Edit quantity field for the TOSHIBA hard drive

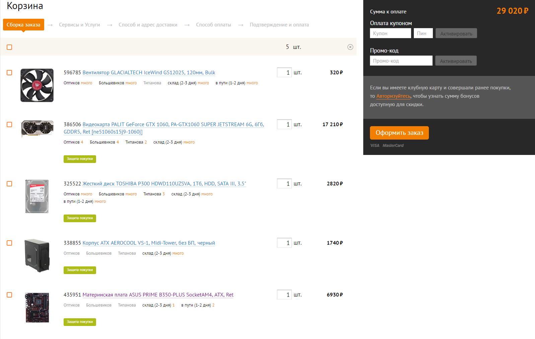(284, 183)
